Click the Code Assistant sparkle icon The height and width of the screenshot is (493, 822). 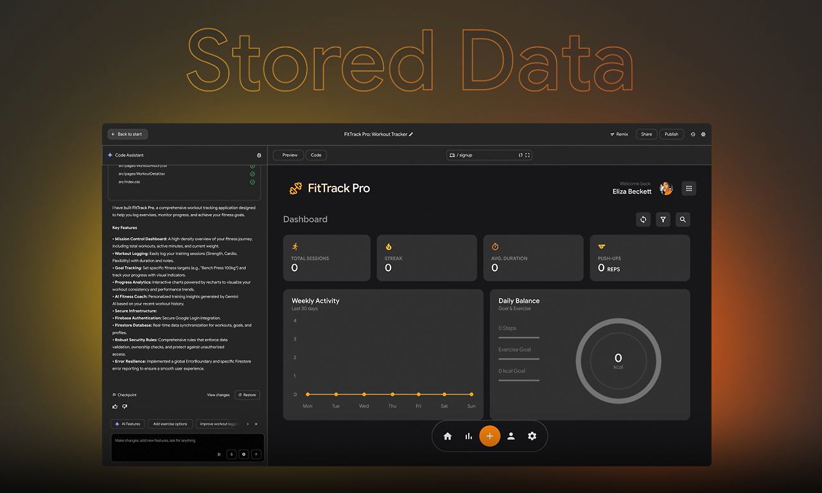coord(110,155)
